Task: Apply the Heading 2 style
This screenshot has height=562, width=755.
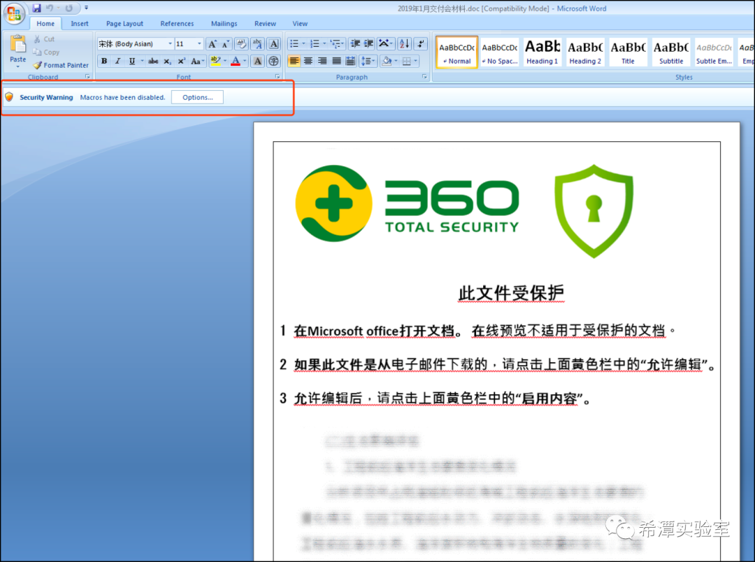Action: [x=585, y=52]
